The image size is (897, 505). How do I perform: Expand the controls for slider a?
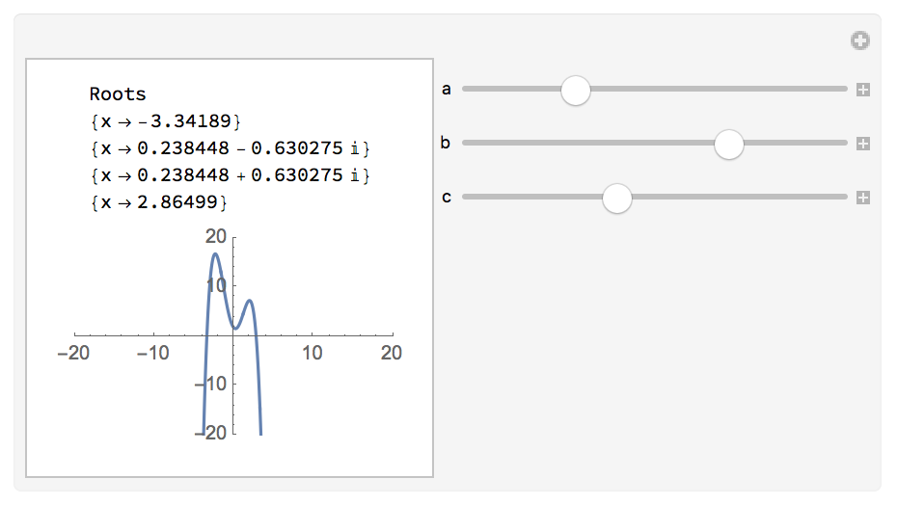click(x=863, y=90)
